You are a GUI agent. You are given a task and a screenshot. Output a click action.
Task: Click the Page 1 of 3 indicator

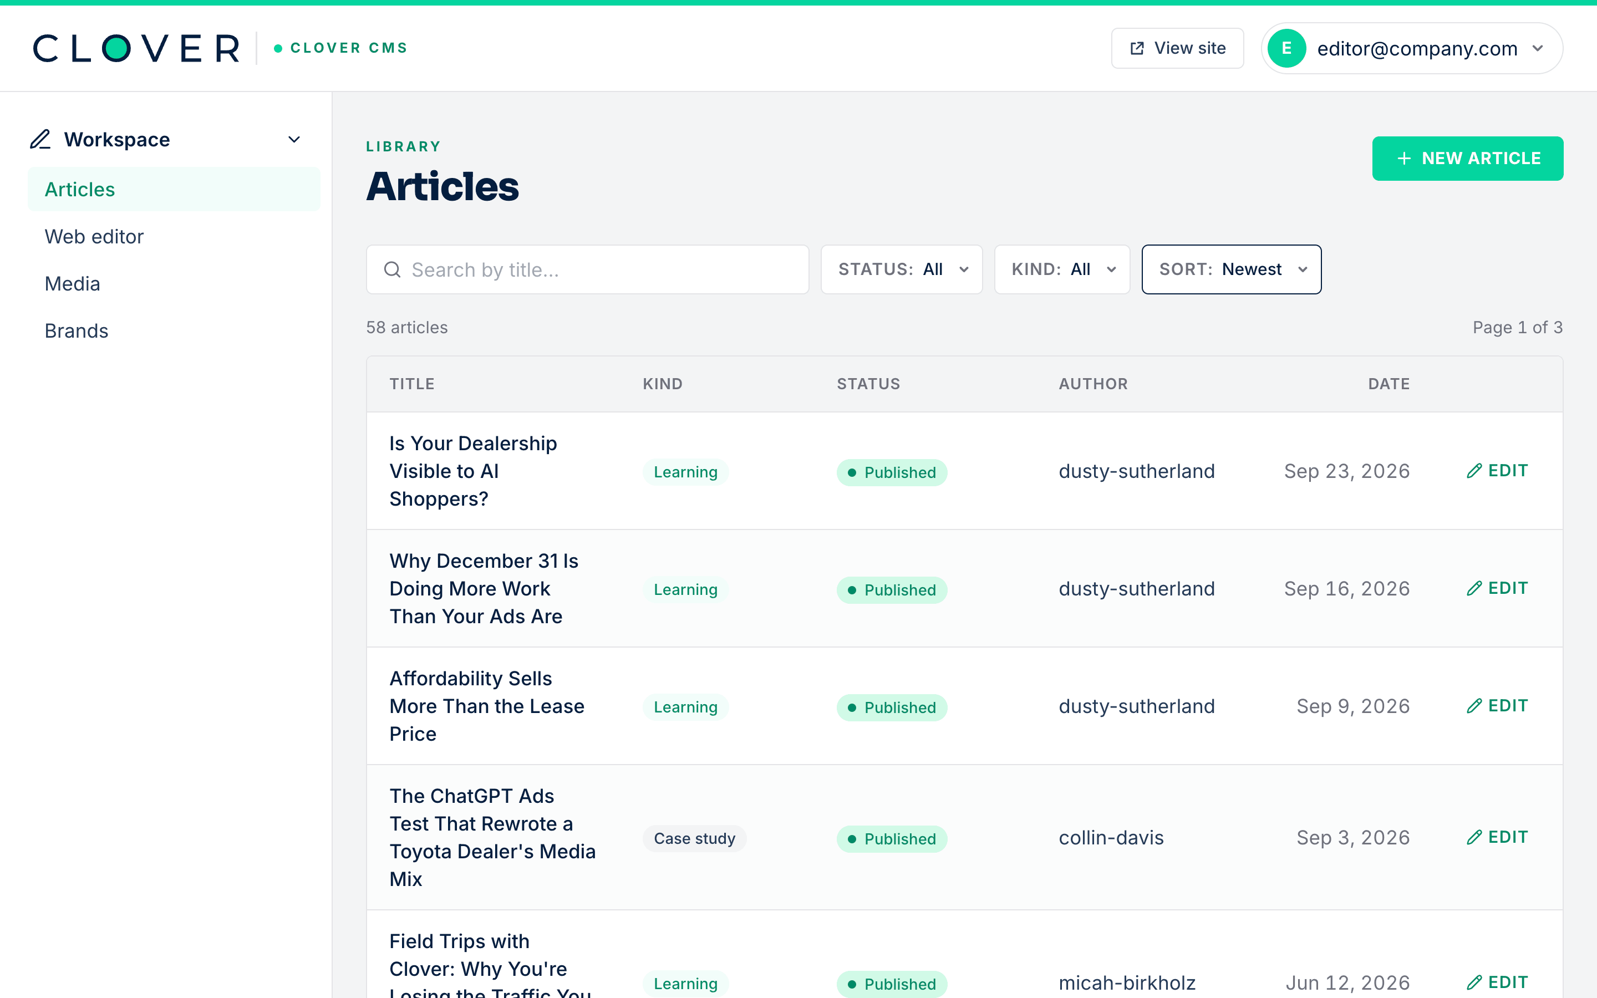pos(1517,327)
